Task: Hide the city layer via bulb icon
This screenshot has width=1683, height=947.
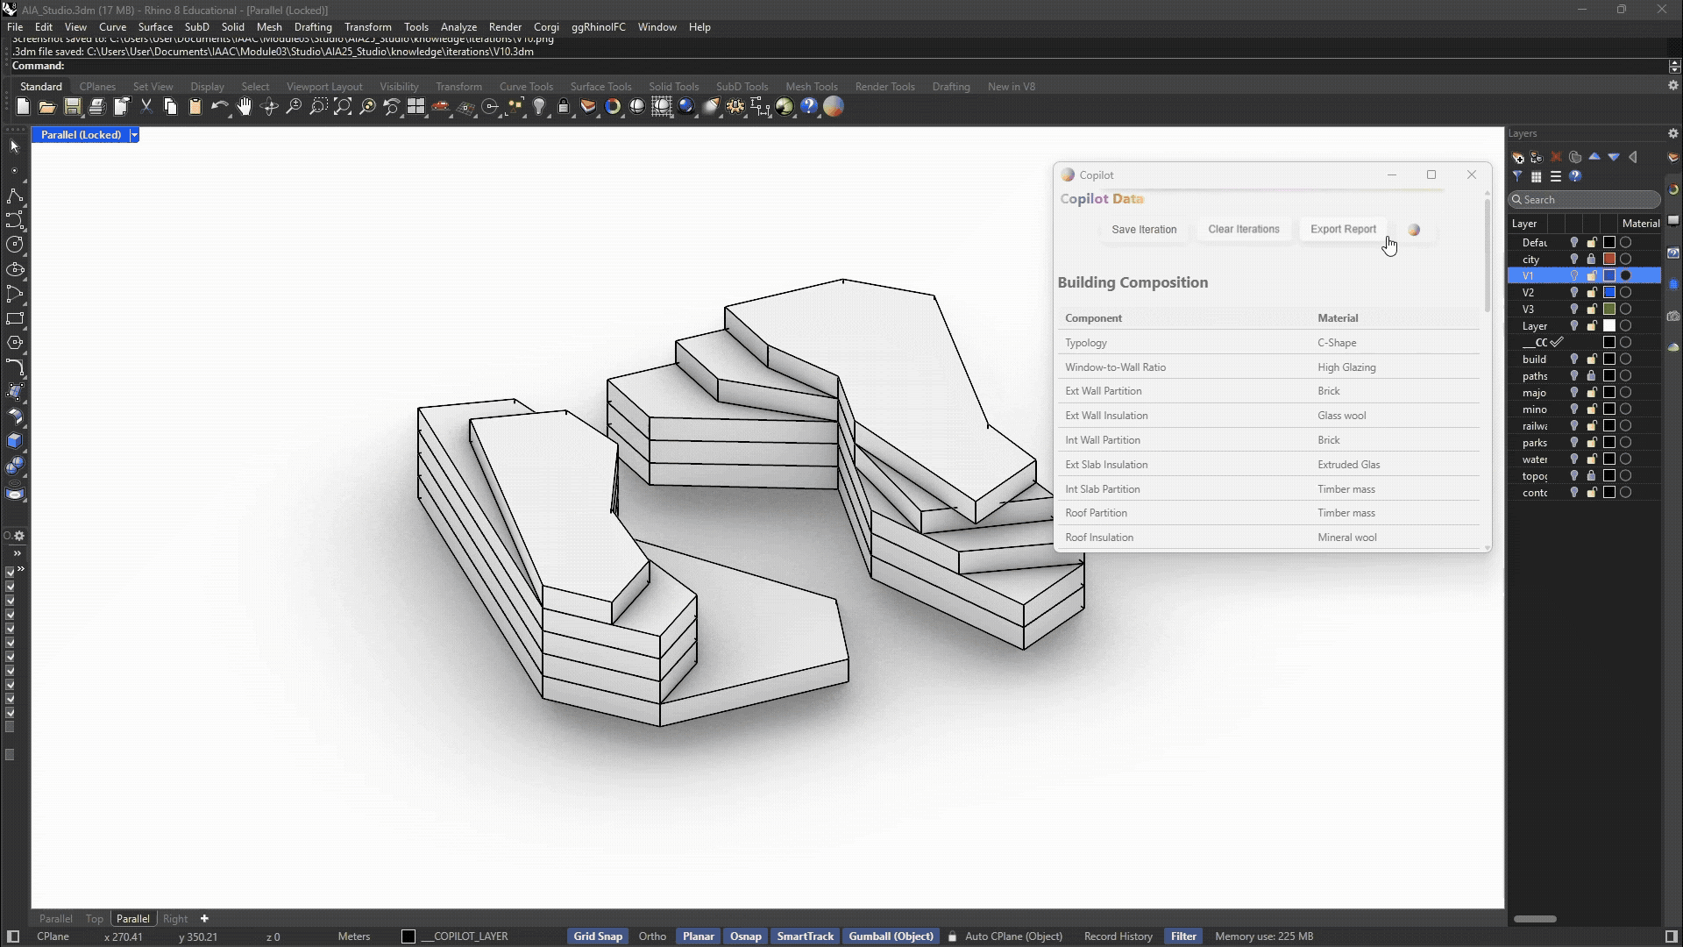Action: click(1574, 260)
